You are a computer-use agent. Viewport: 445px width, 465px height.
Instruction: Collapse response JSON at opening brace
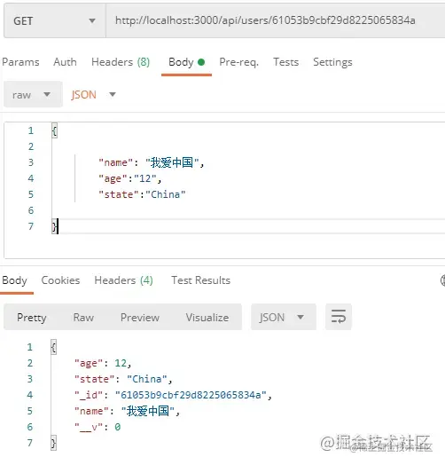coord(53,347)
